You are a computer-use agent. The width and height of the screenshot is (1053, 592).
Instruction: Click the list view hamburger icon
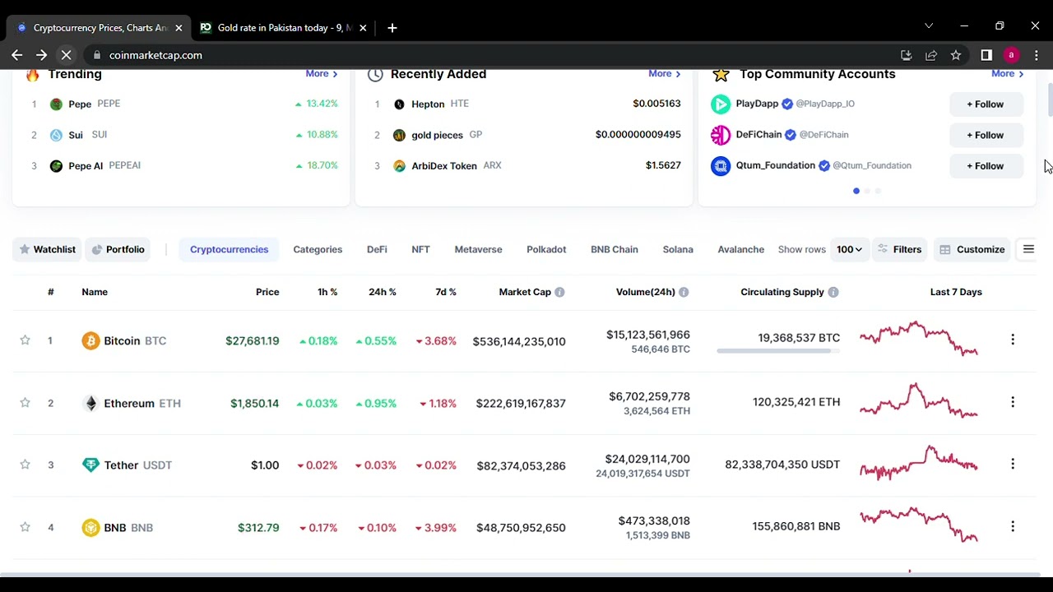[1028, 249]
